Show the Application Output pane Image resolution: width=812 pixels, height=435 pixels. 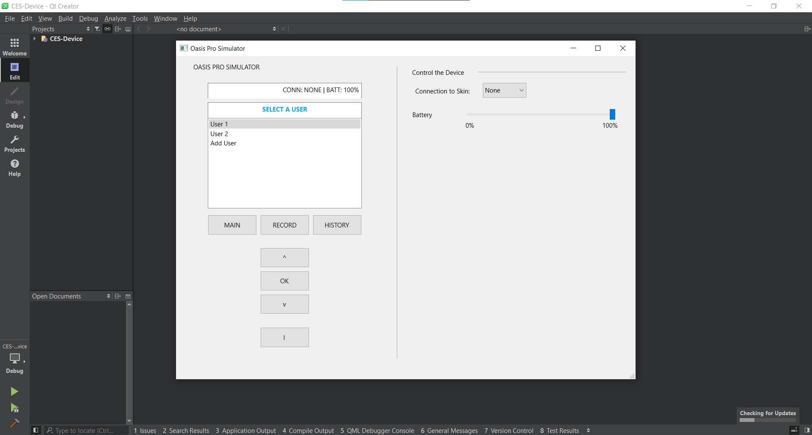tap(246, 430)
